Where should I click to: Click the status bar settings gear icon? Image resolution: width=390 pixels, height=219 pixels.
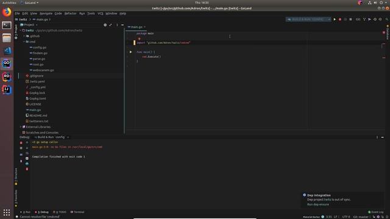[378, 217]
